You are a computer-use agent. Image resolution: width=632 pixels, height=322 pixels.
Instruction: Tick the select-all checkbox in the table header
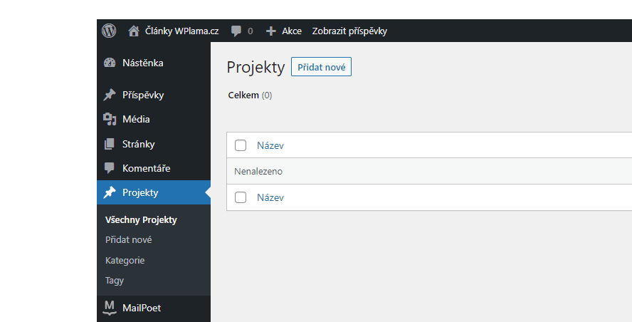click(x=241, y=145)
